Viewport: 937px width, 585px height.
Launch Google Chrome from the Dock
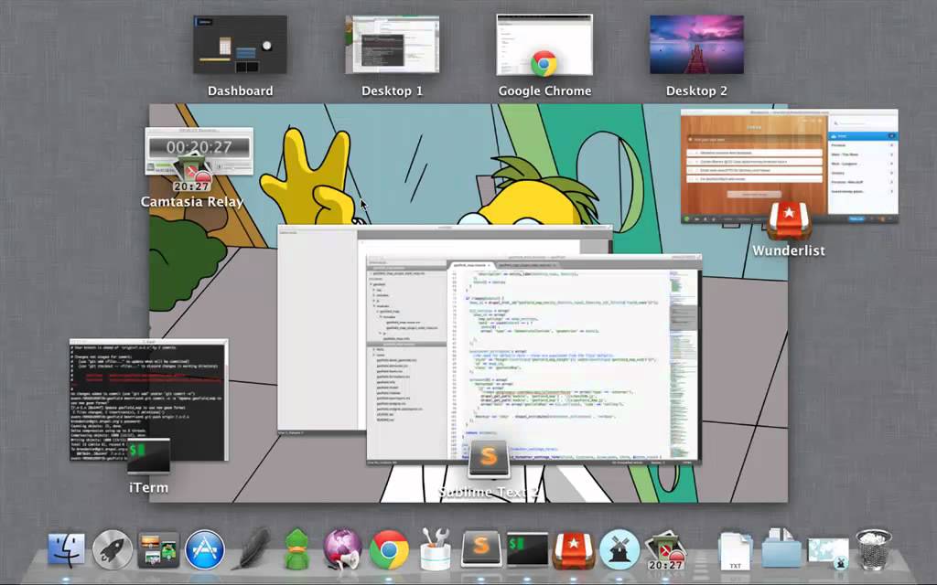tap(389, 549)
